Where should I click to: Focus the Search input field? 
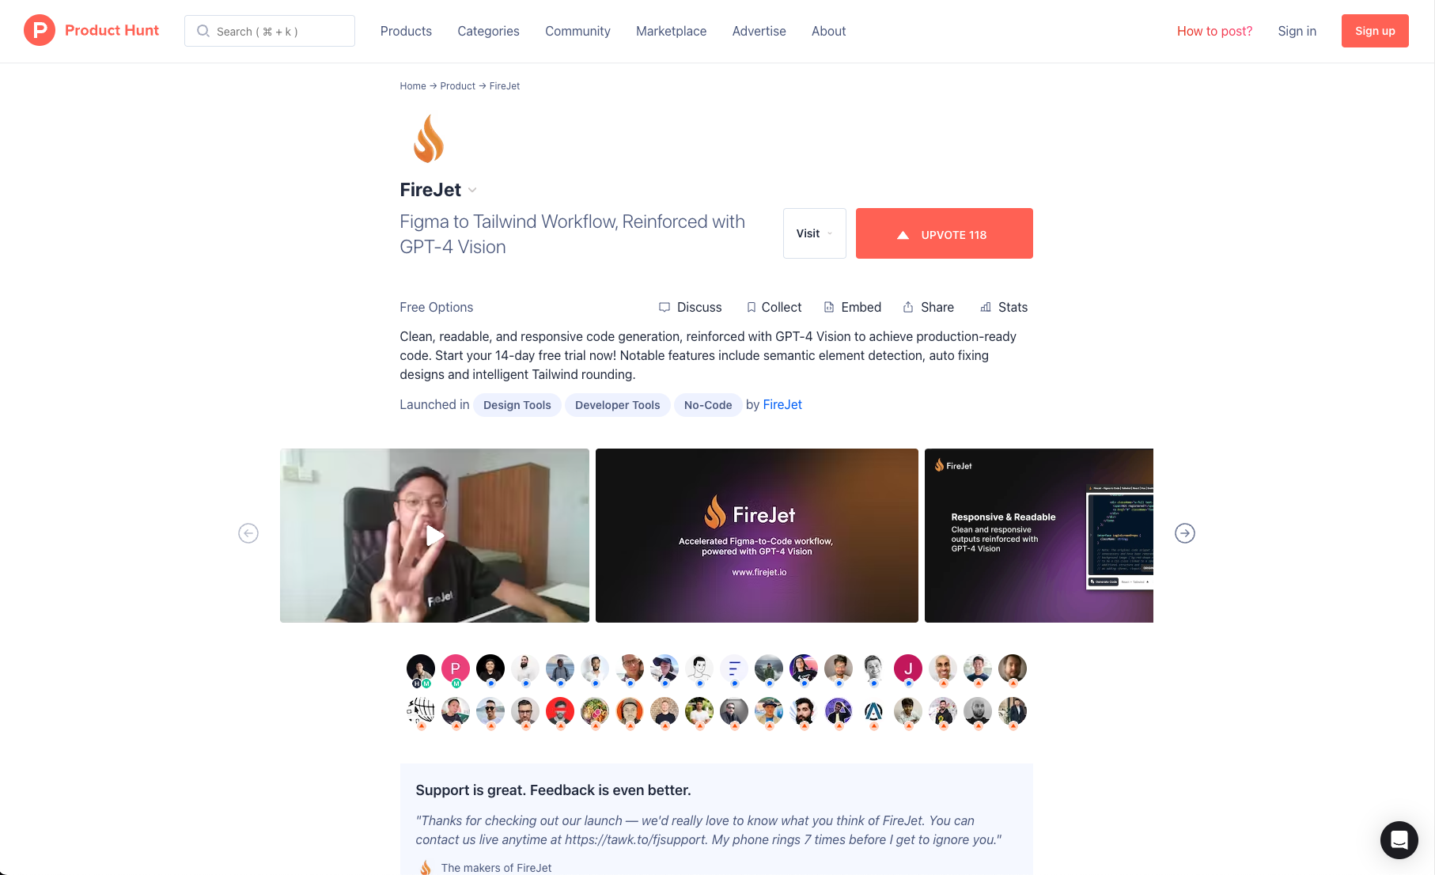269,31
